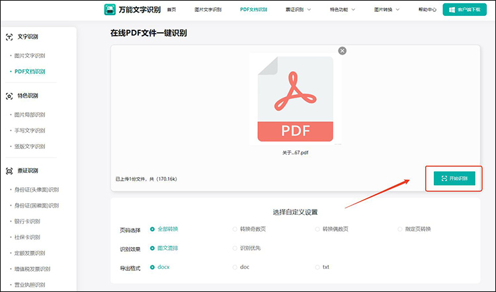The height and width of the screenshot is (292, 496).
Task: Open 身份证(国徽面)识别 in the sidebar
Action: click(x=36, y=205)
